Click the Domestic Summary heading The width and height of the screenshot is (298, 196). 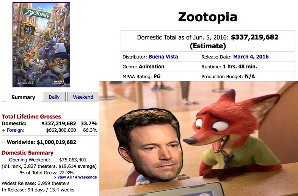click(28, 153)
